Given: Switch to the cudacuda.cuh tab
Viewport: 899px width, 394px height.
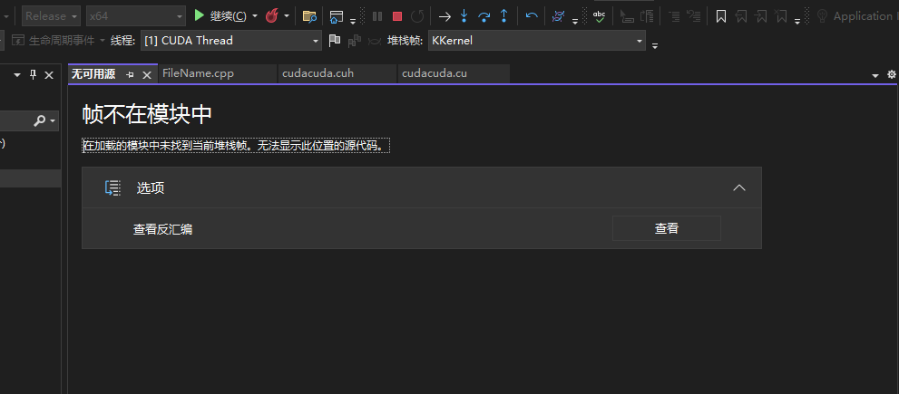Looking at the screenshot, I should pyautogui.click(x=318, y=73).
